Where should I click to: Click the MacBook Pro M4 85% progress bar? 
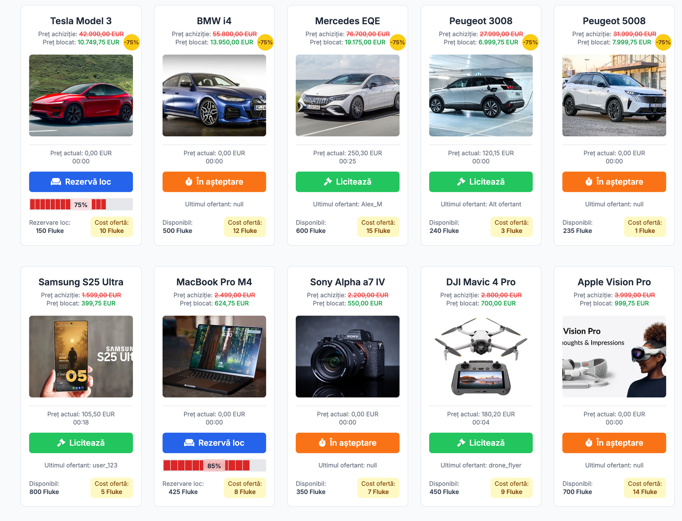click(x=214, y=466)
